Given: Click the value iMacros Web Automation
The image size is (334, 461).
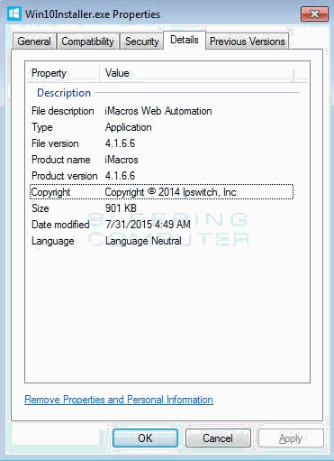Looking at the screenshot, I should [158, 111].
